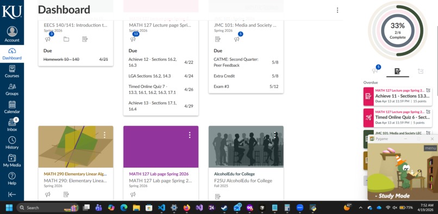Open MATH 290 announcements icon
438x214 pixels.
tap(48, 194)
